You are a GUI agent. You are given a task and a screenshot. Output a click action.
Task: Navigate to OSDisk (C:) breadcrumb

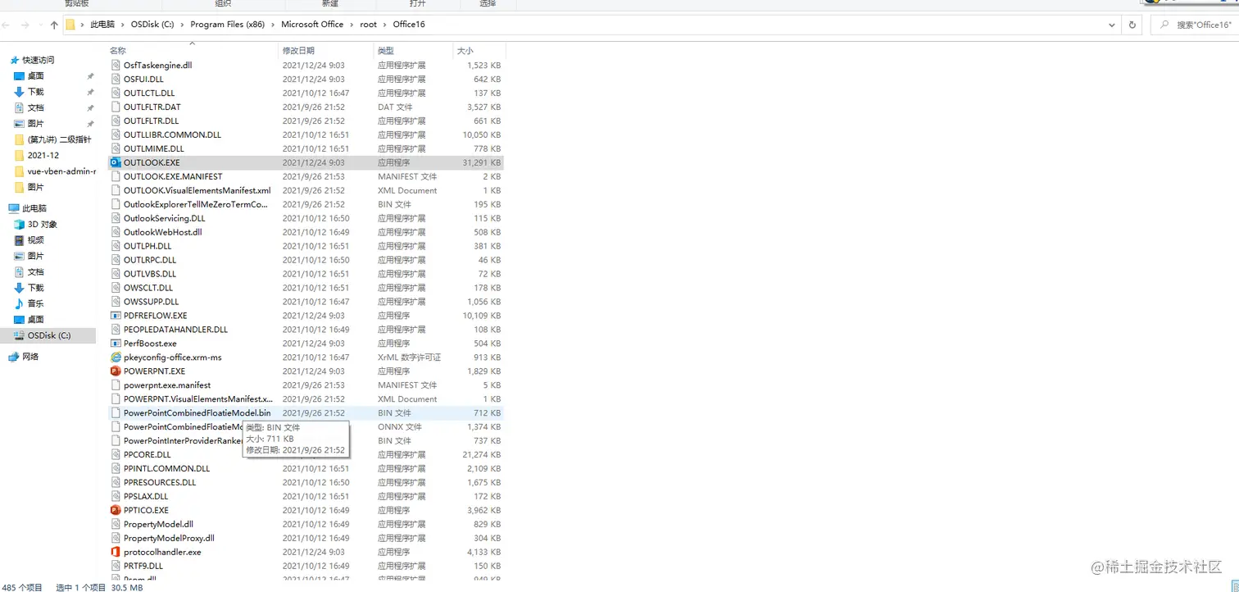(152, 25)
